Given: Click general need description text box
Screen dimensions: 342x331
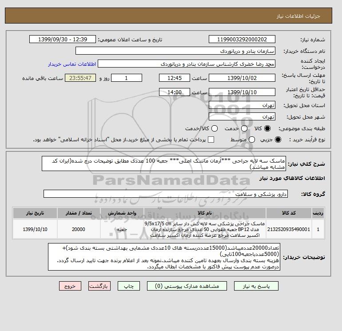Looking at the screenshot, I should (x=164, y=164).
